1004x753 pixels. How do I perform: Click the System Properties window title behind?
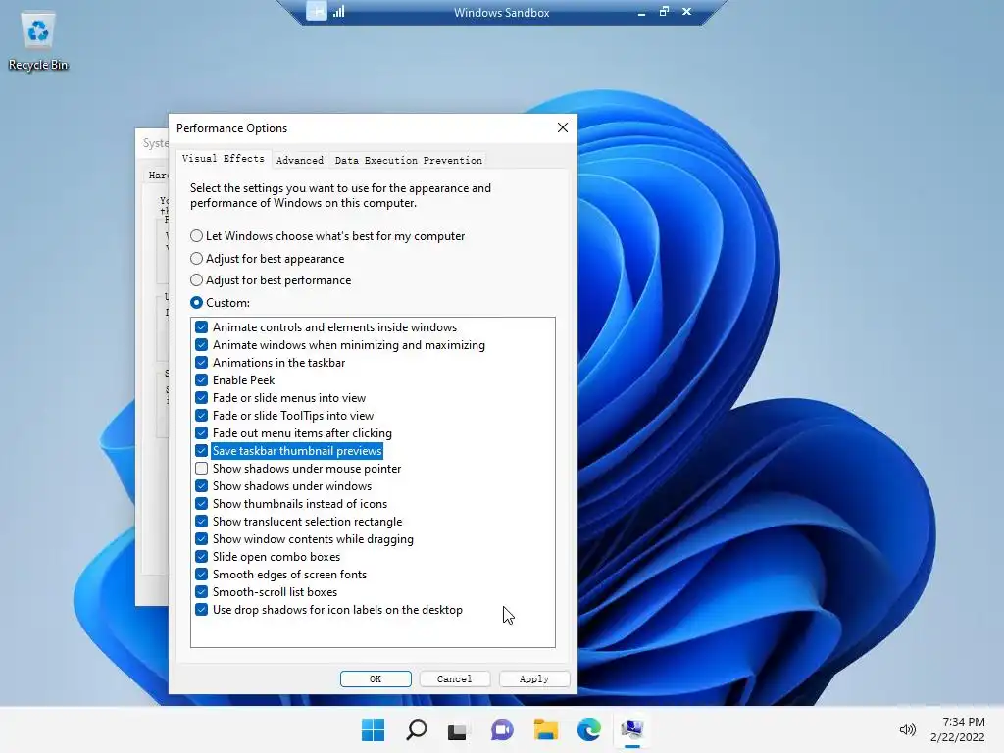[x=155, y=143]
